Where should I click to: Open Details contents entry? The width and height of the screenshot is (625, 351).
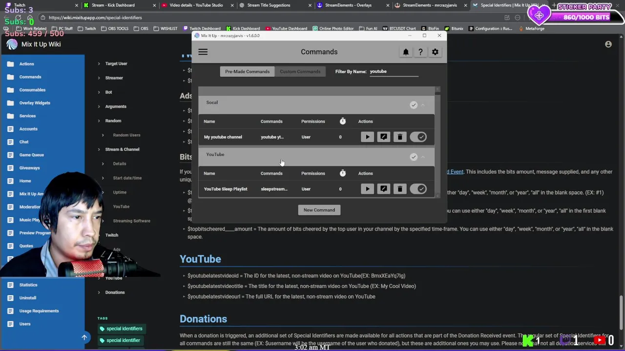[x=120, y=164]
